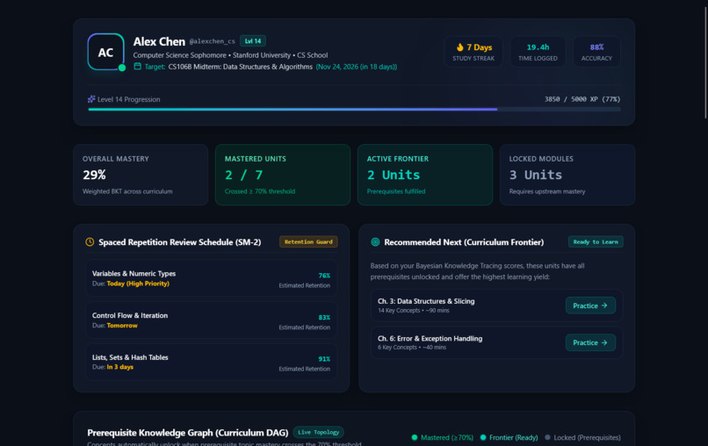Open the Lists, Sets & Hash Tables review
The width and height of the screenshot is (708, 446).
tap(211, 362)
